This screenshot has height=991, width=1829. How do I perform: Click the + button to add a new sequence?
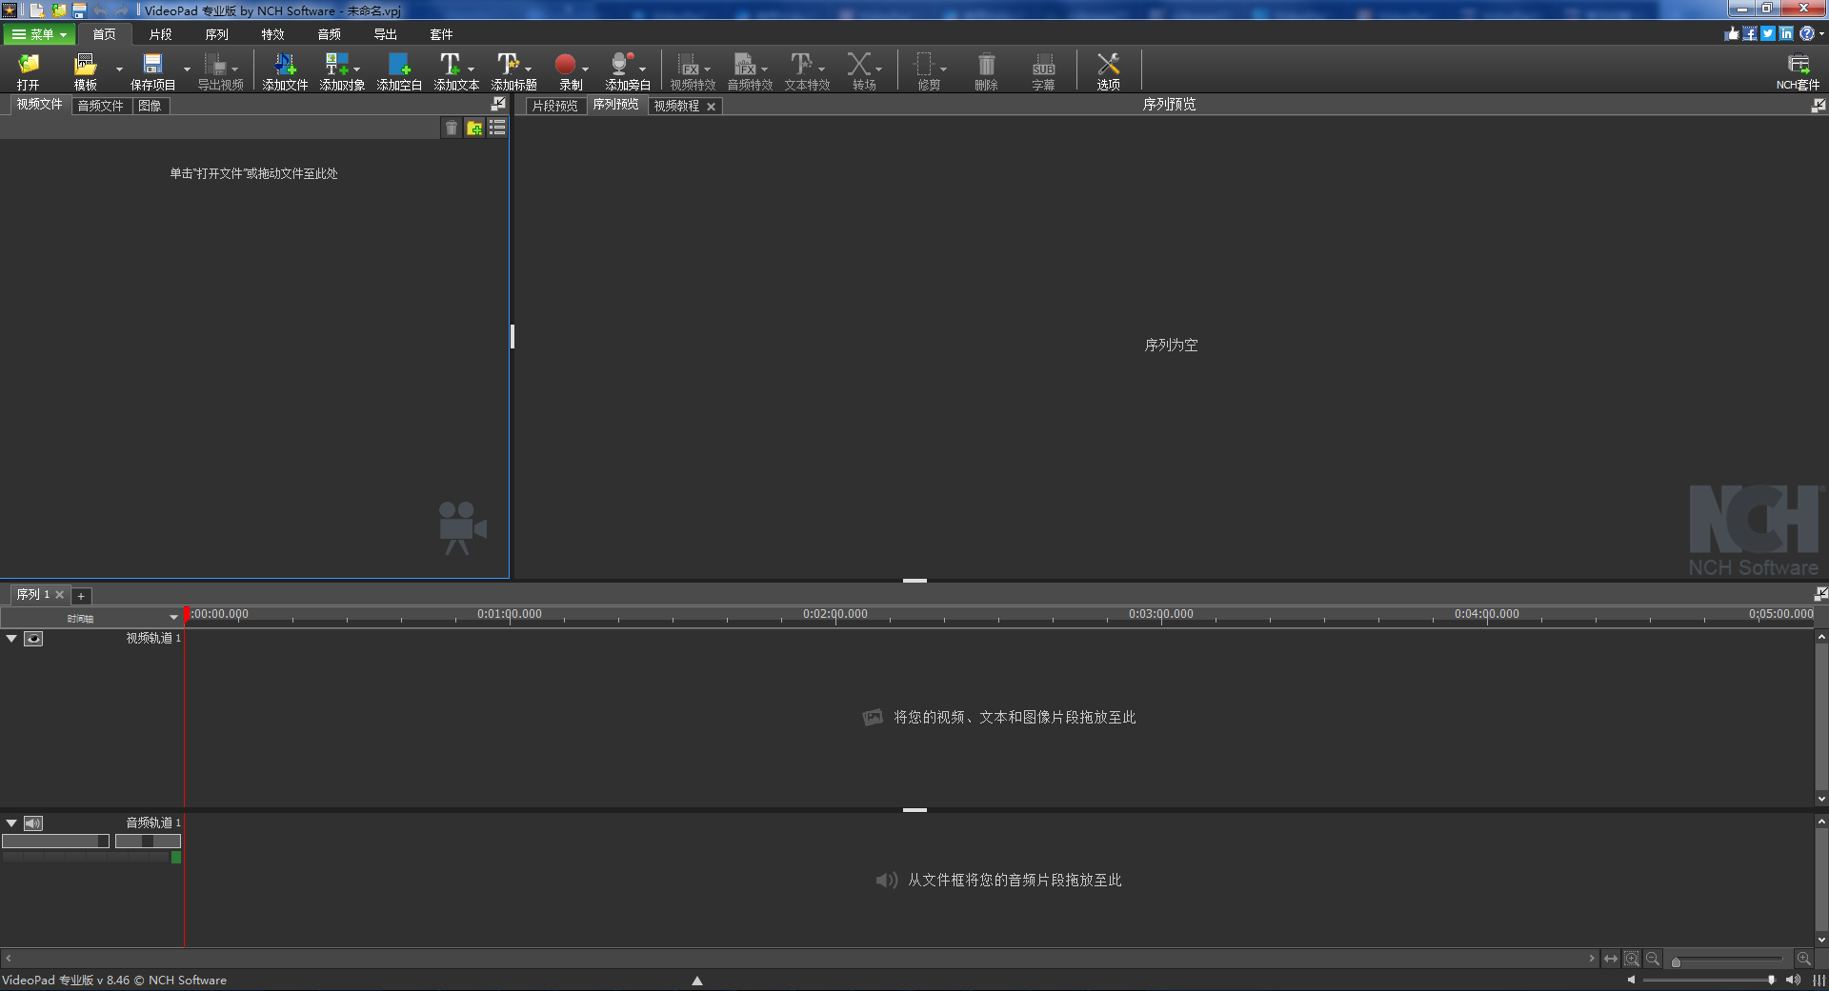click(81, 595)
